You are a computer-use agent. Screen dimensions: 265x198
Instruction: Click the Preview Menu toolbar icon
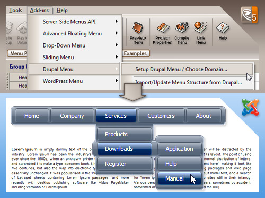[138, 33]
